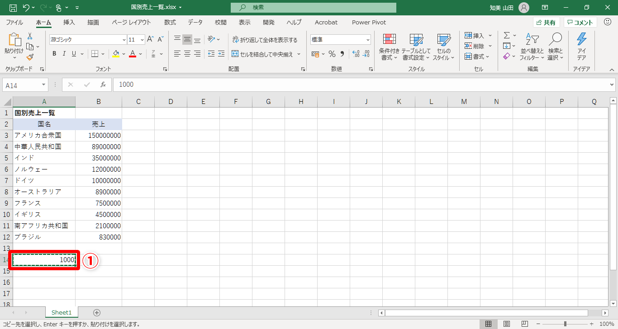Toggle Bold formatting
This screenshot has height=329, width=618.
[x=54, y=54]
